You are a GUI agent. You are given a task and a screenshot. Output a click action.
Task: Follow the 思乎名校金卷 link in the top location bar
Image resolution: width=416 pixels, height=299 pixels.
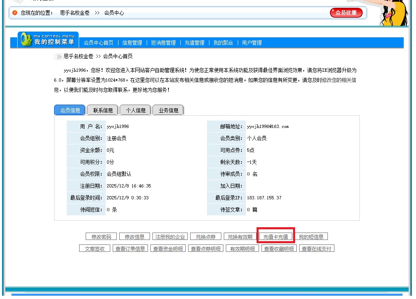(x=75, y=13)
